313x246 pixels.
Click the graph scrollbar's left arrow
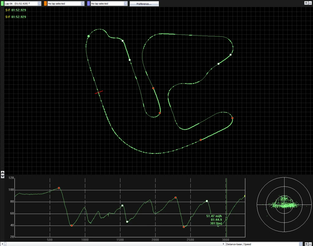click(x=2, y=244)
